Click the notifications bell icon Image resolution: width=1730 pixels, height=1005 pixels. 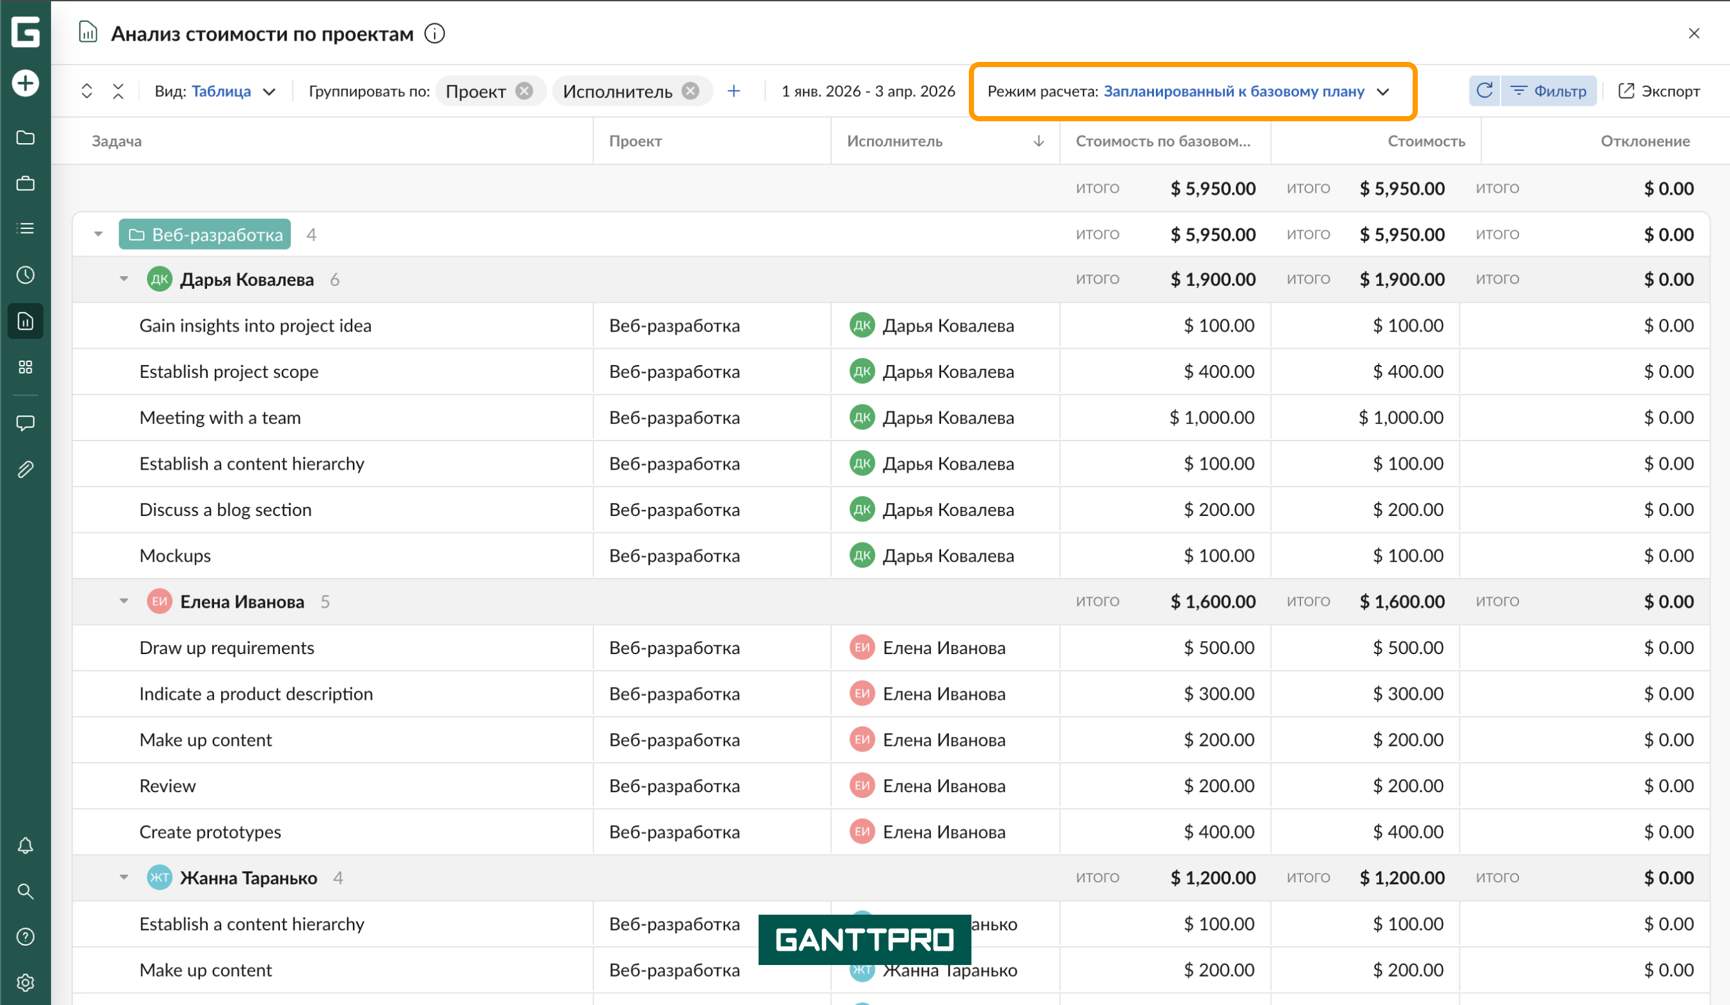point(25,846)
